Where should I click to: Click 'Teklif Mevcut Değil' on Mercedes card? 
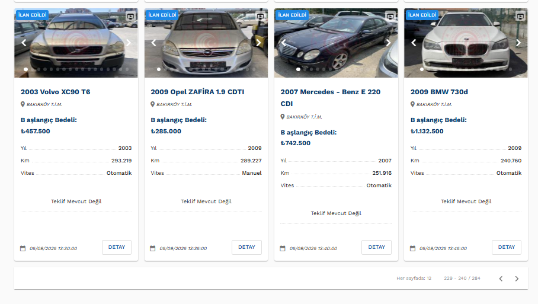336,213
